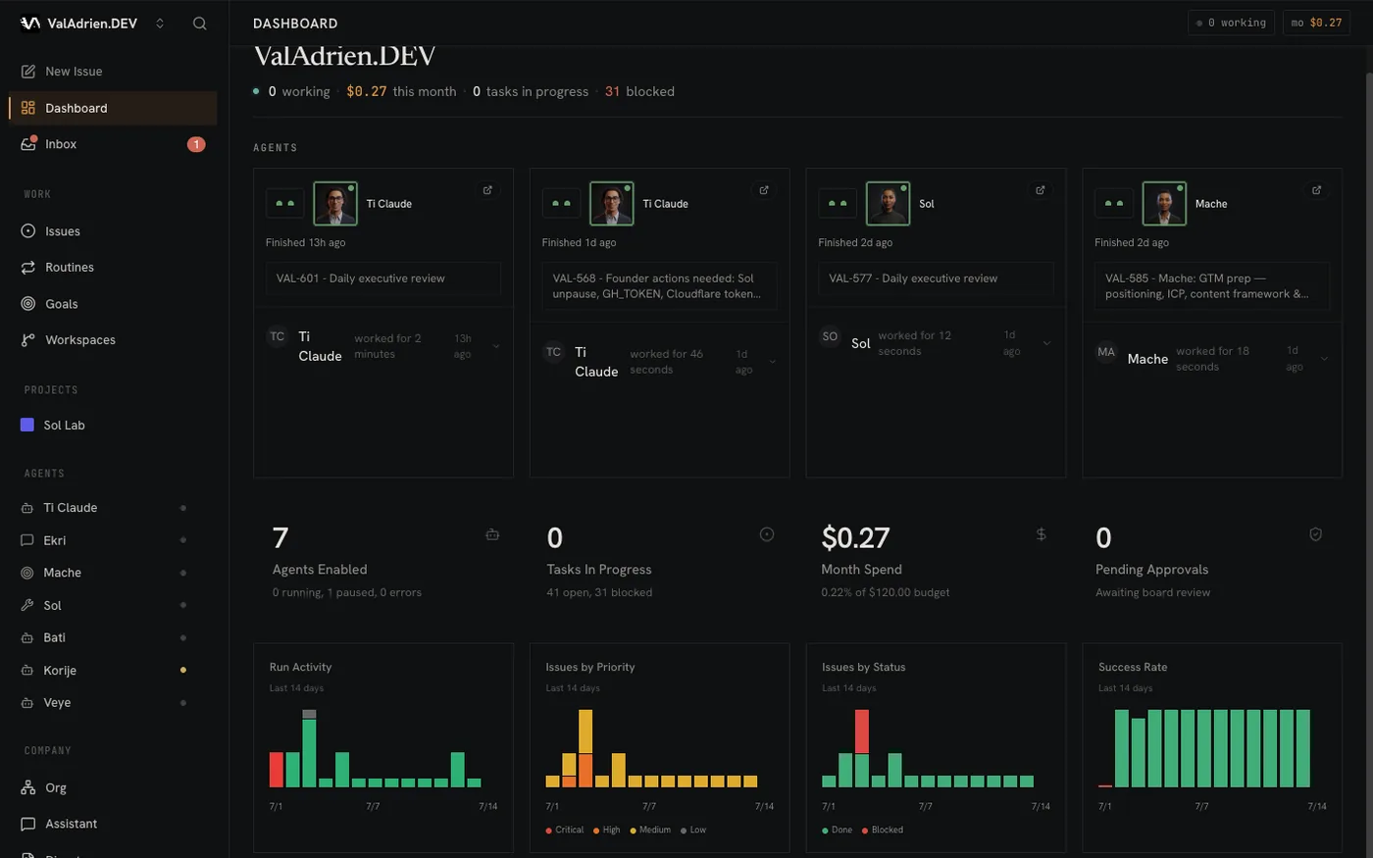Click Ekri's chat bubble icon
1373x858 pixels.
[27, 540]
